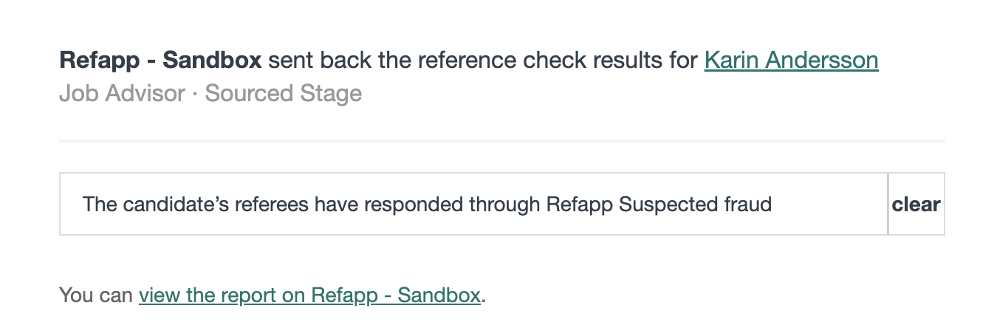This screenshot has width=997, height=325.
Task: Click The candidate's at the start of summary
Action: point(156,204)
